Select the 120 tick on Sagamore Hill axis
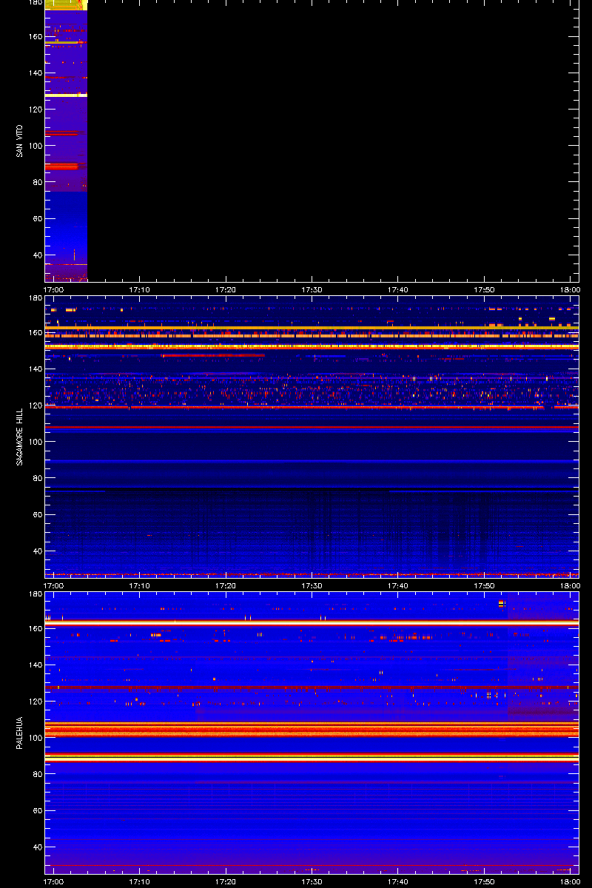Viewport: 592px width, 888px height. [x=34, y=406]
